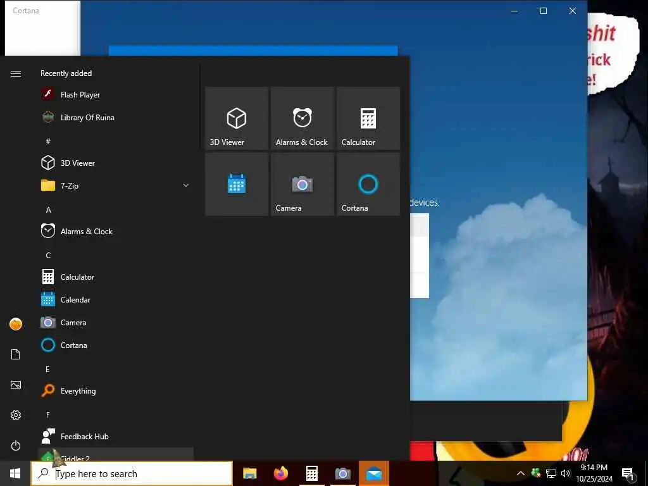The image size is (648, 486).
Task: Click the Calculator tile
Action: pyautogui.click(x=368, y=118)
